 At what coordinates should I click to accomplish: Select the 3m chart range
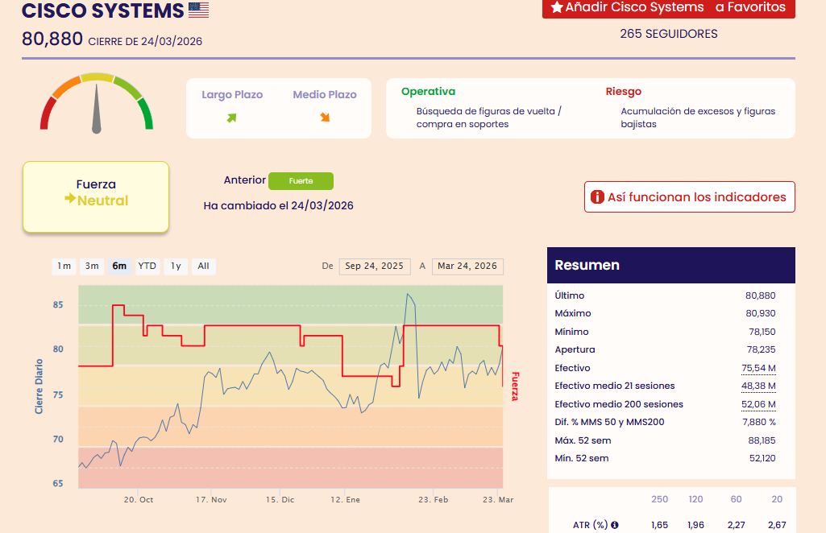(x=92, y=266)
